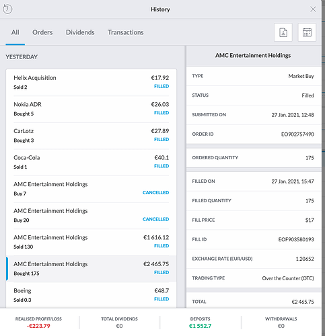Image resolution: width=325 pixels, height=336 pixels.
Task: Close the History panel
Action: point(313,9)
